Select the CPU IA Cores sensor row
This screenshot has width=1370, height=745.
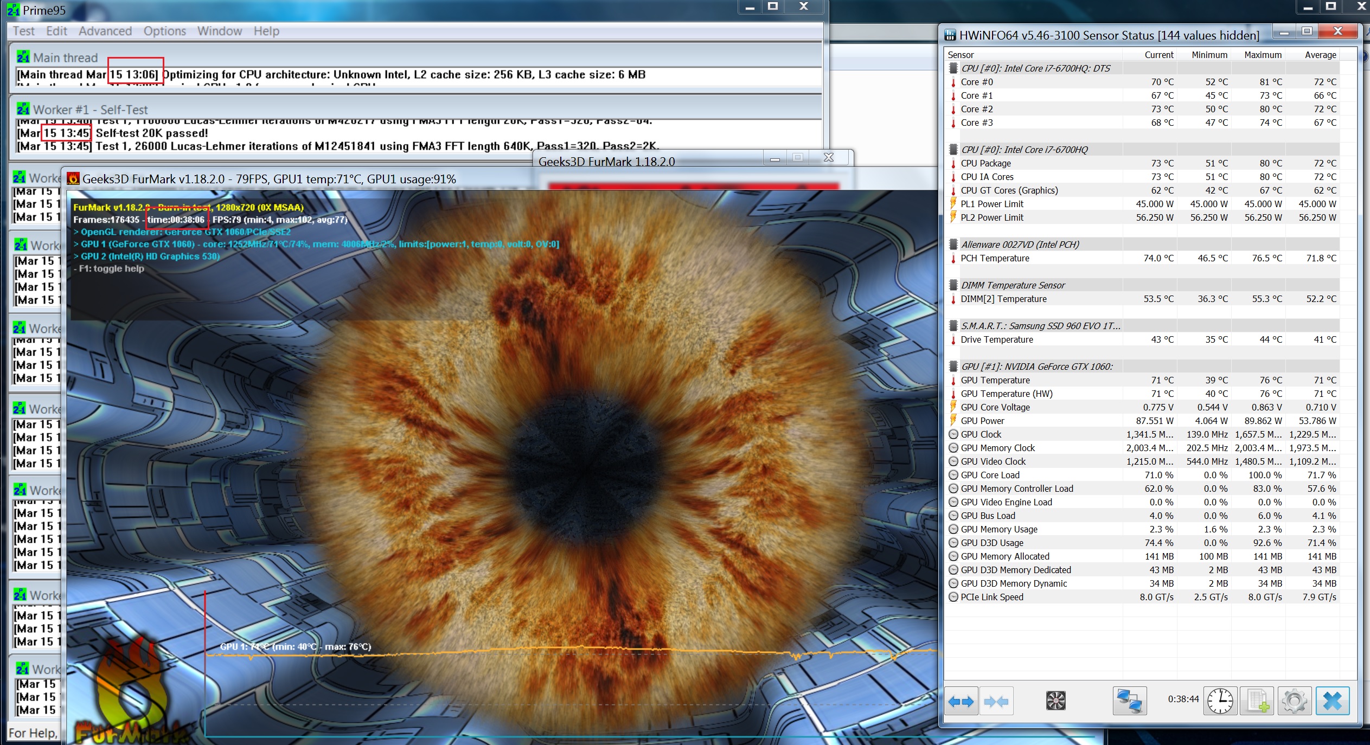1142,177
